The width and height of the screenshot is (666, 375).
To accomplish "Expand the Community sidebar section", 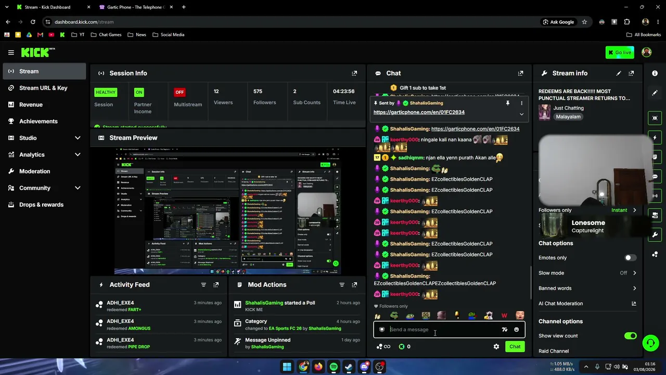I will click(x=78, y=188).
